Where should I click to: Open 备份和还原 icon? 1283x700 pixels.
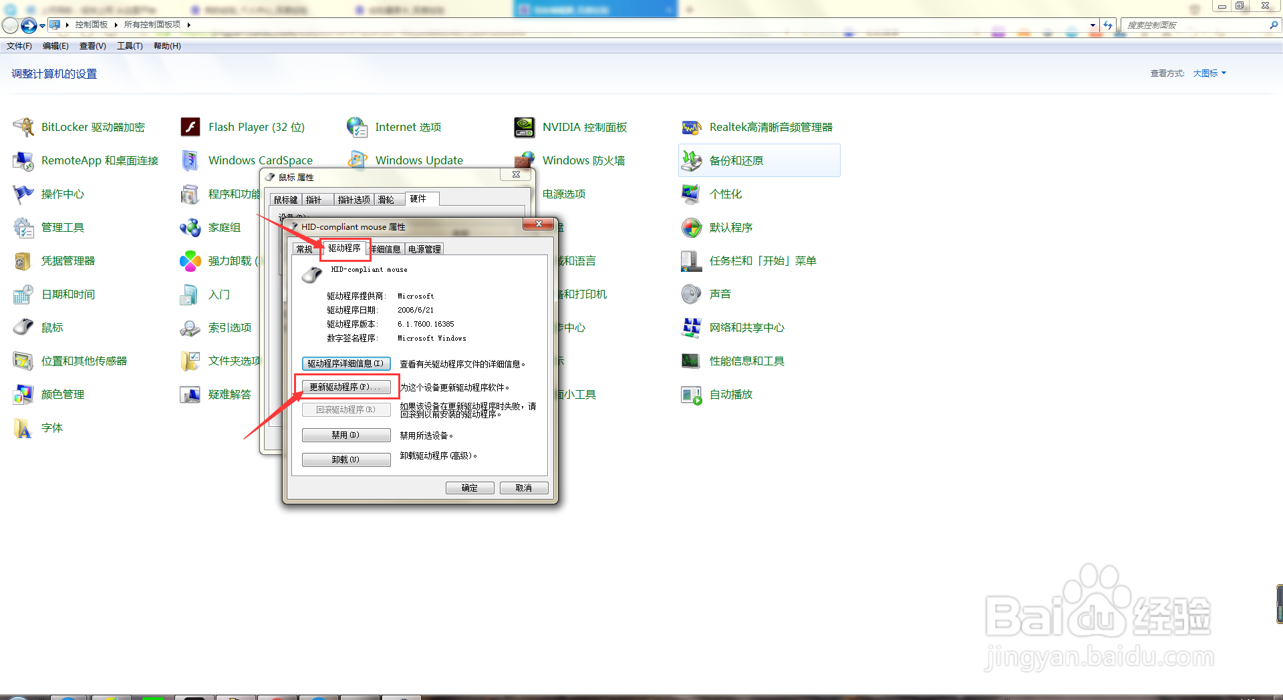click(x=692, y=160)
